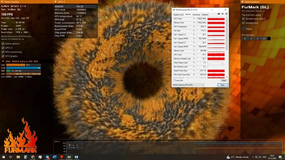Viewport: 285px width, 160px height.
Task: Open the Calculator taskbar icon
Action: [25, 157]
